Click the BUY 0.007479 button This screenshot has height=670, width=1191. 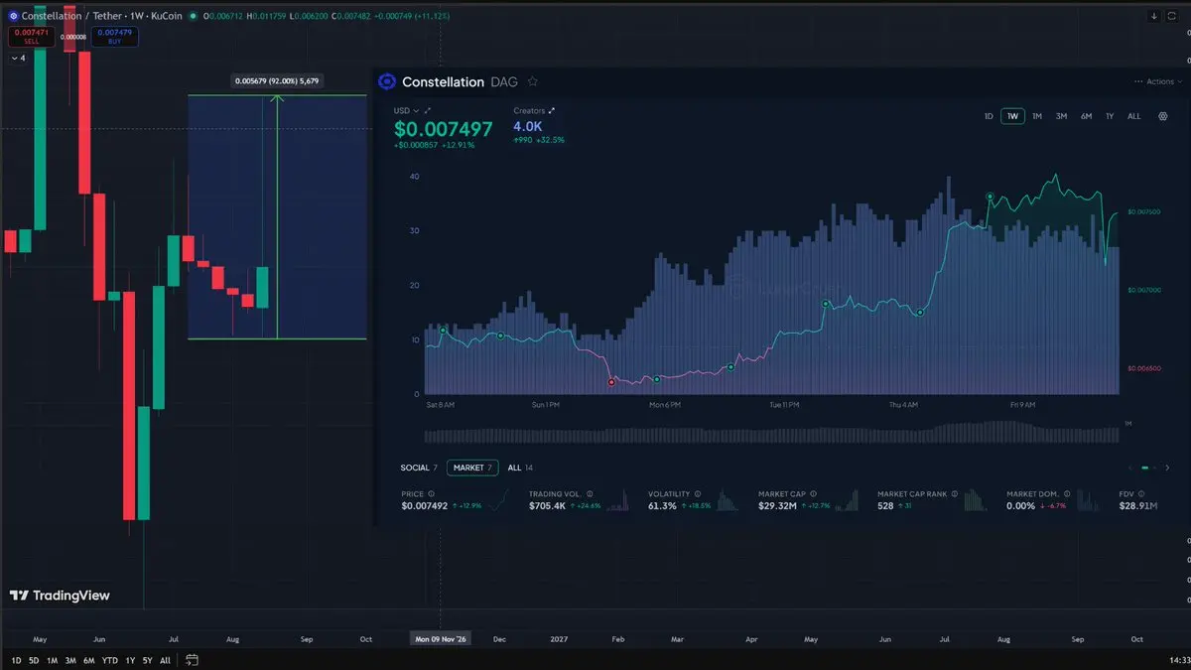point(113,37)
